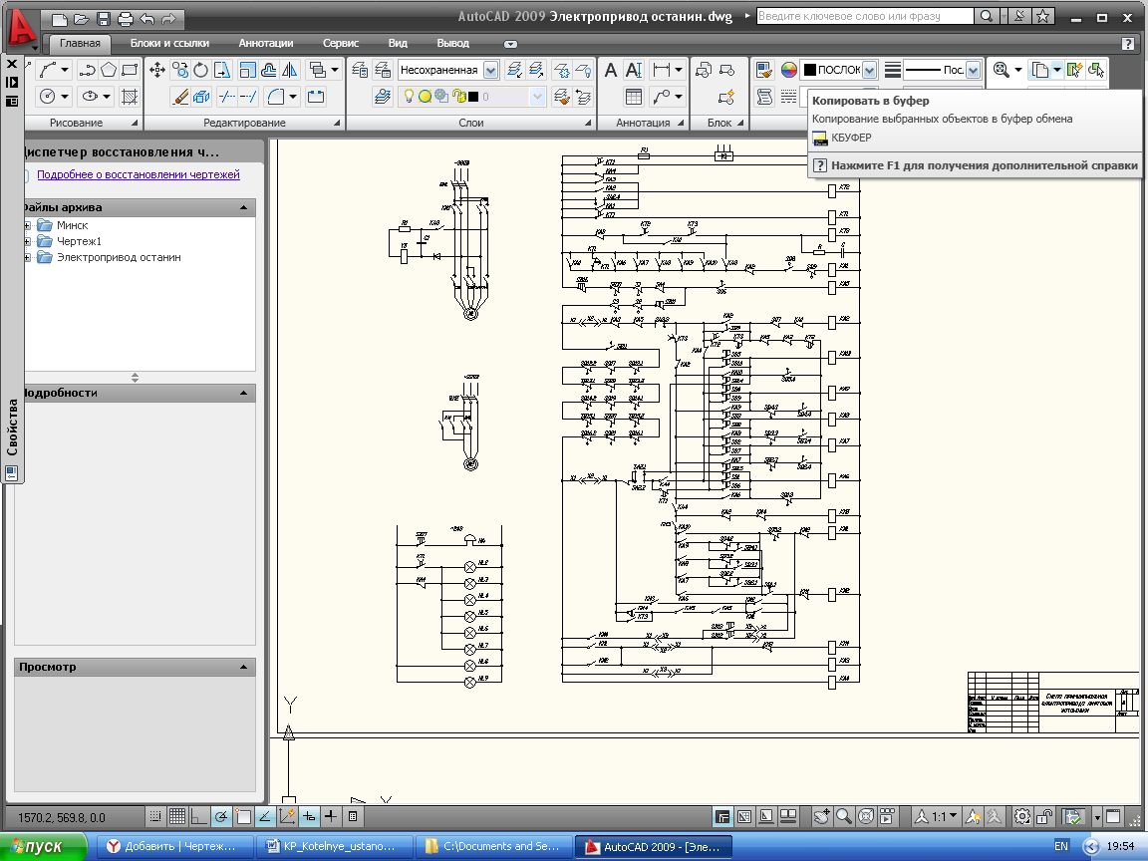Open the color wheel selector in properties panel
This screenshot has height=861, width=1148.
coord(788,71)
